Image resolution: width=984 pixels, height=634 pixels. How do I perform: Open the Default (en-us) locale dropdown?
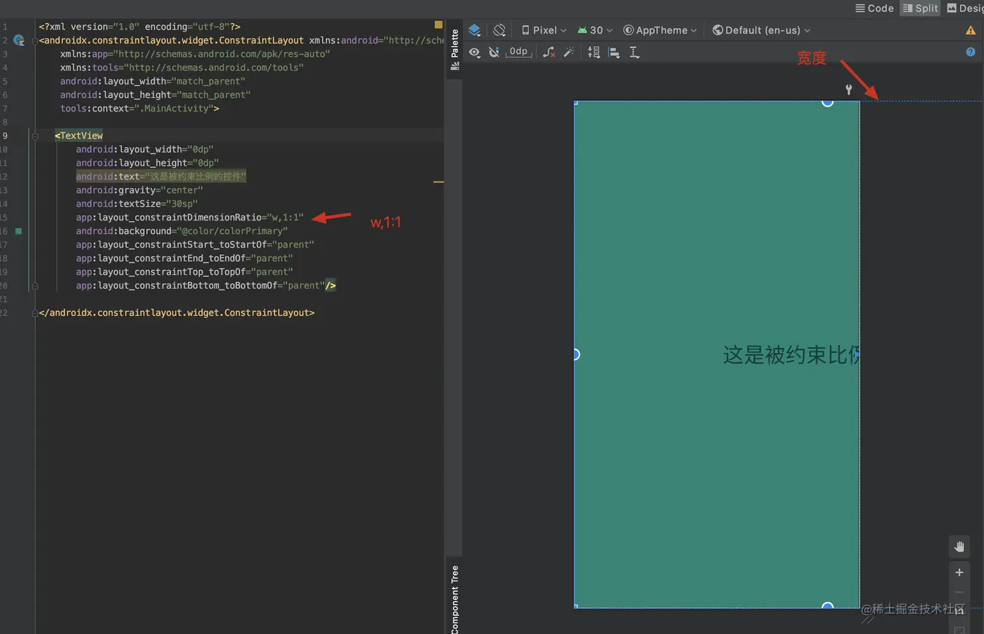click(761, 30)
